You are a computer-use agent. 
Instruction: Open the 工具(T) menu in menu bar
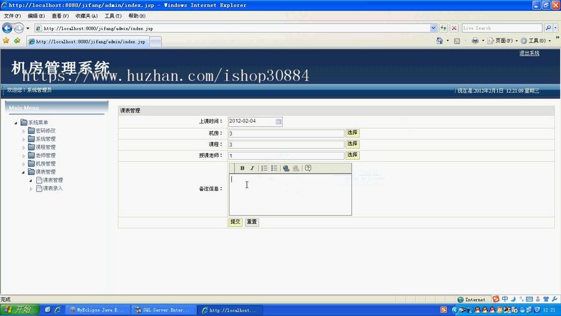[113, 16]
